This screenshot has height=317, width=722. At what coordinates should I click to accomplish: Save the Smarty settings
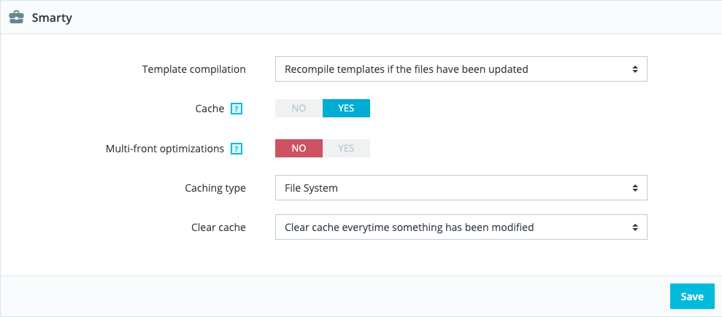click(x=691, y=297)
